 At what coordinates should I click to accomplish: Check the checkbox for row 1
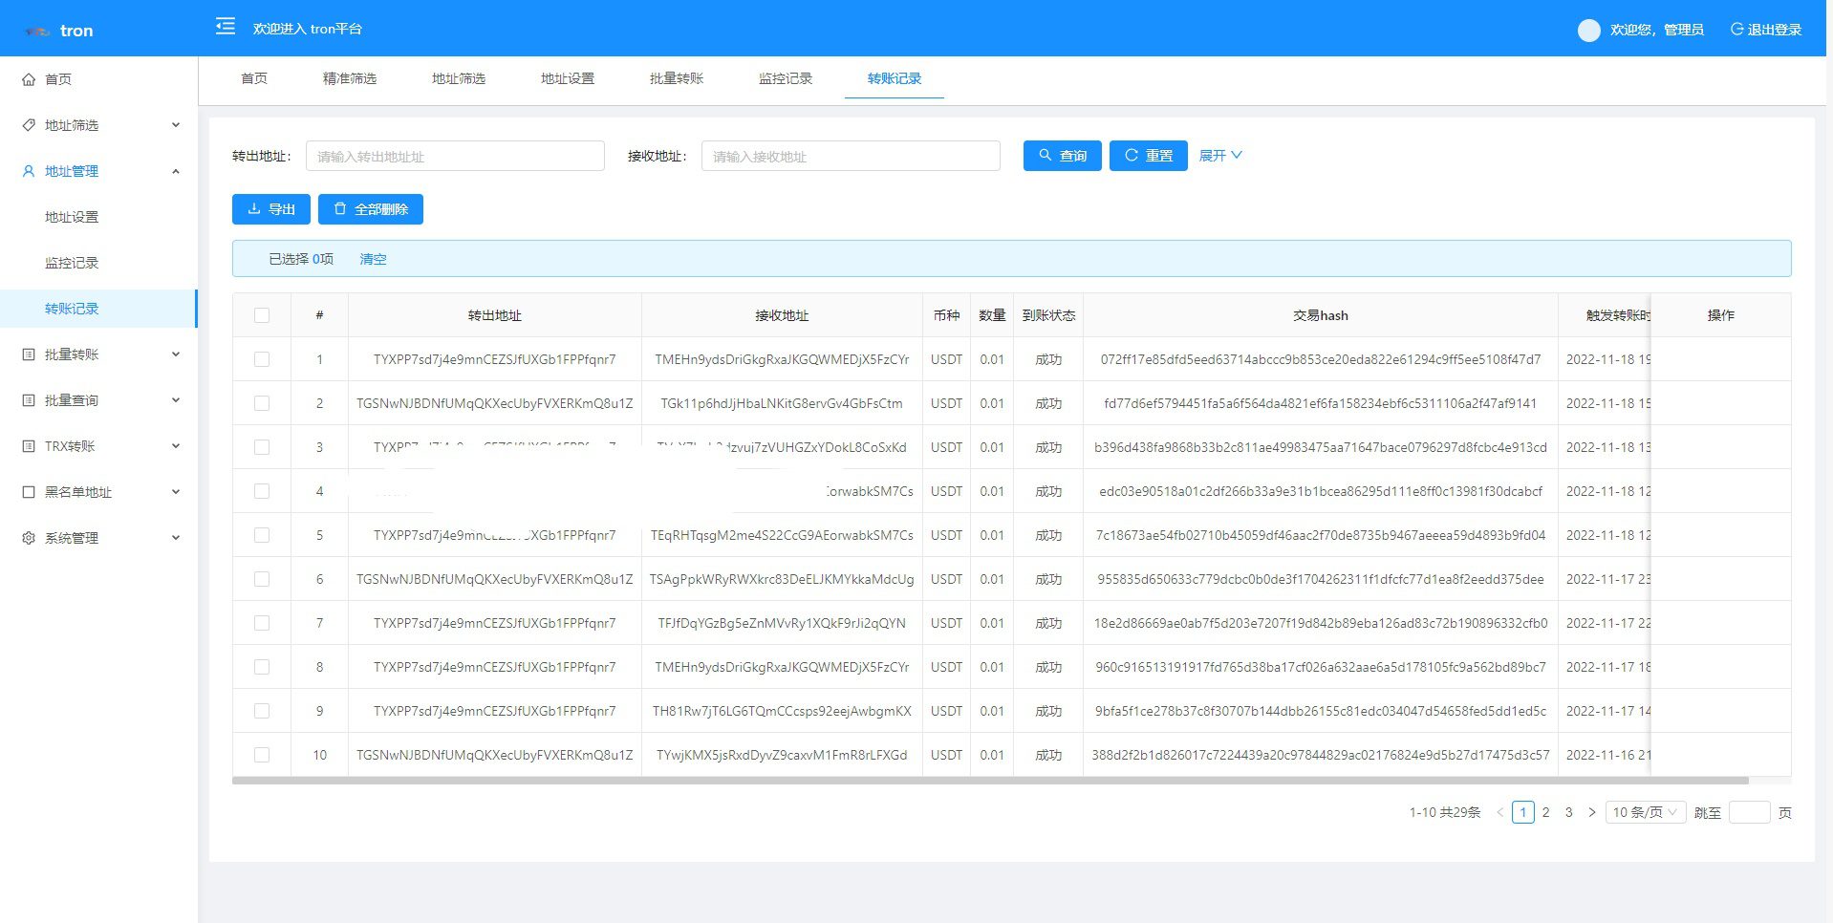click(x=262, y=359)
